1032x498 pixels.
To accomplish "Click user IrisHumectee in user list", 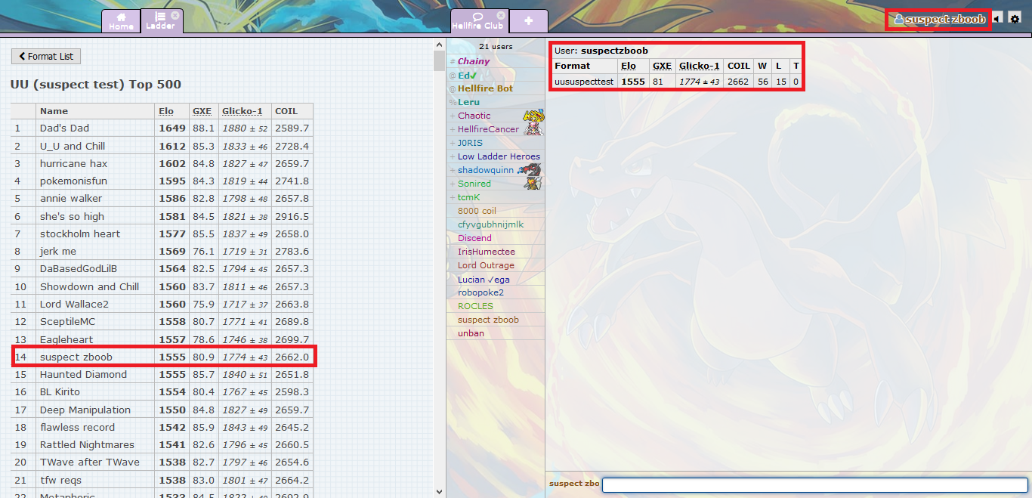I will click(486, 252).
